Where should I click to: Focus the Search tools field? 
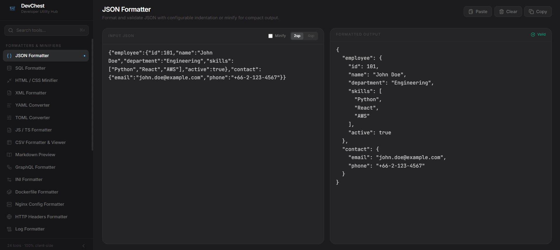click(x=46, y=30)
